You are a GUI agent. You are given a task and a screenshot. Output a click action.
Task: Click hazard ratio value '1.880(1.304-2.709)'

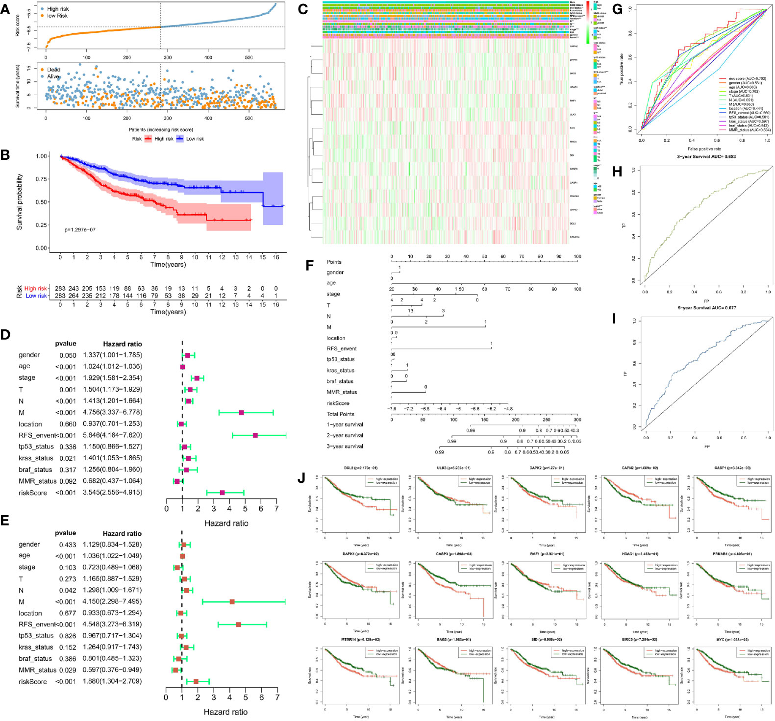pyautogui.click(x=112, y=681)
